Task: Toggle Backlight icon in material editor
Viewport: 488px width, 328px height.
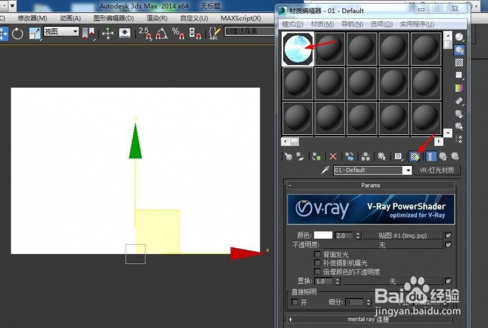Action: (x=459, y=50)
